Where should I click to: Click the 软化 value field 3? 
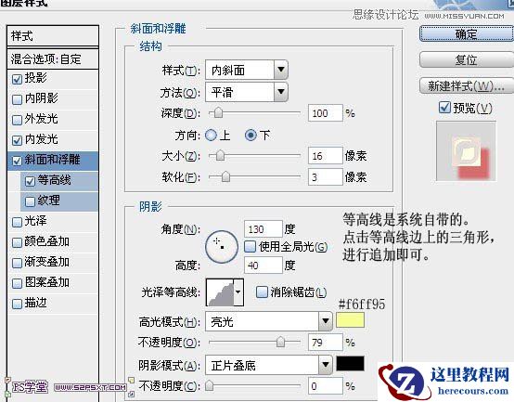click(325, 177)
